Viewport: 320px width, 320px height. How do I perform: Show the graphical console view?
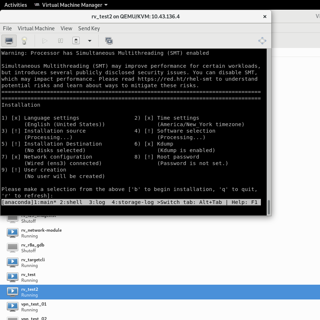click(9, 41)
